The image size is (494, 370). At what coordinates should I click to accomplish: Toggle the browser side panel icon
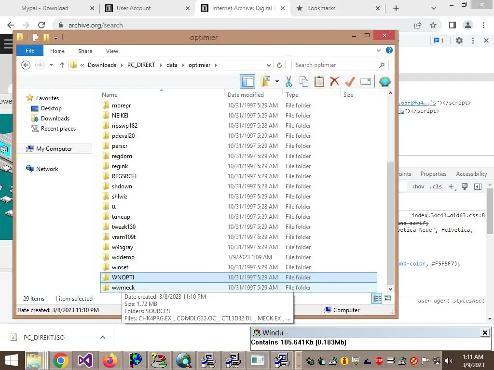coord(453,25)
